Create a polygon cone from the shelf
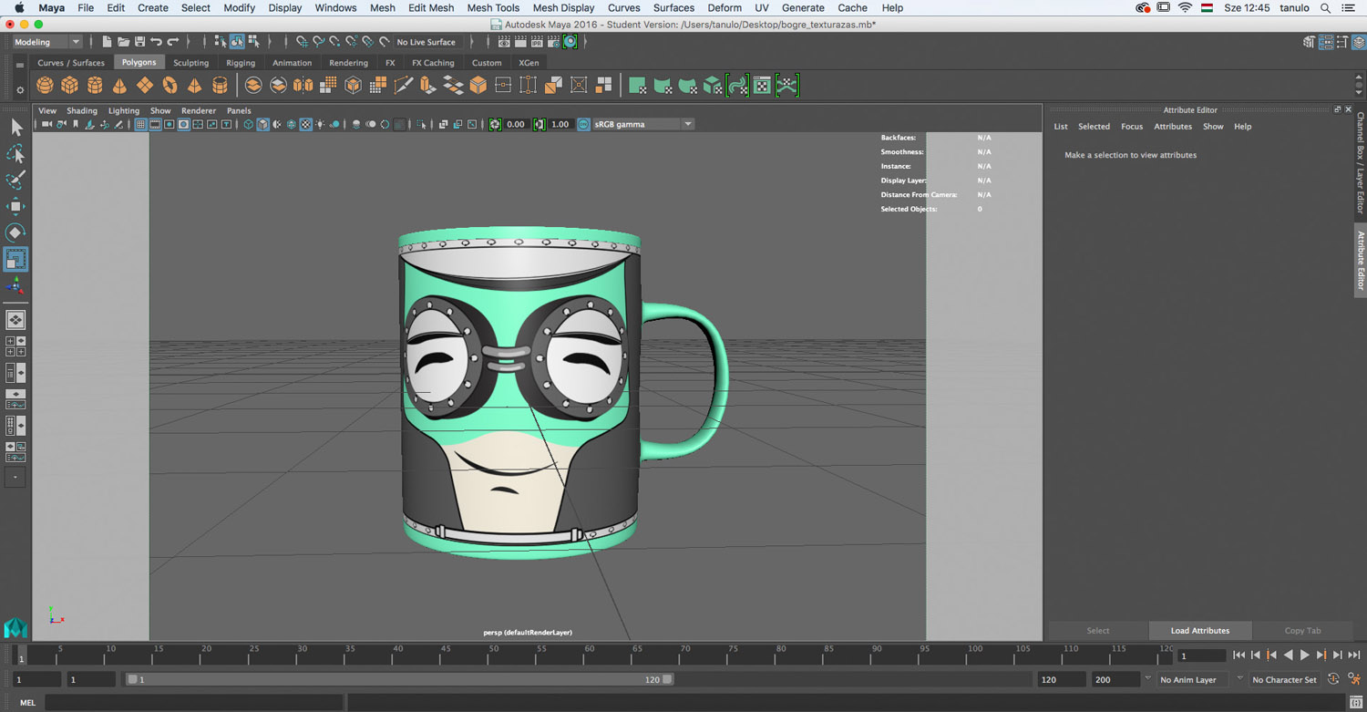Screen dimensions: 1367x712 pos(119,86)
